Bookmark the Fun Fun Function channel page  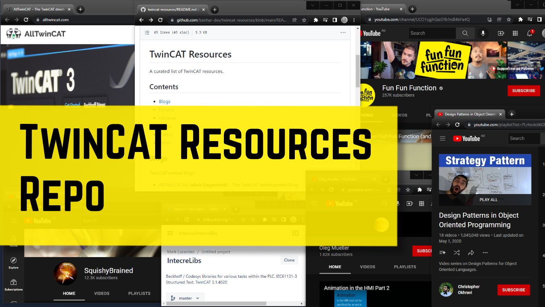[x=509, y=20]
